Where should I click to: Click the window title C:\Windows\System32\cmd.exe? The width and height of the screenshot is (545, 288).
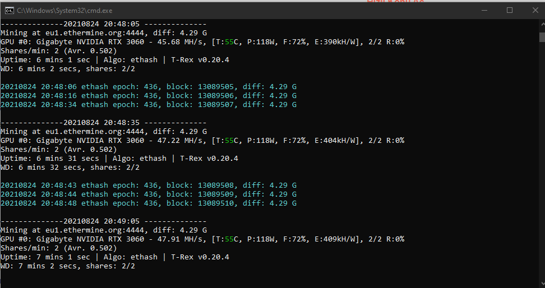coord(64,11)
